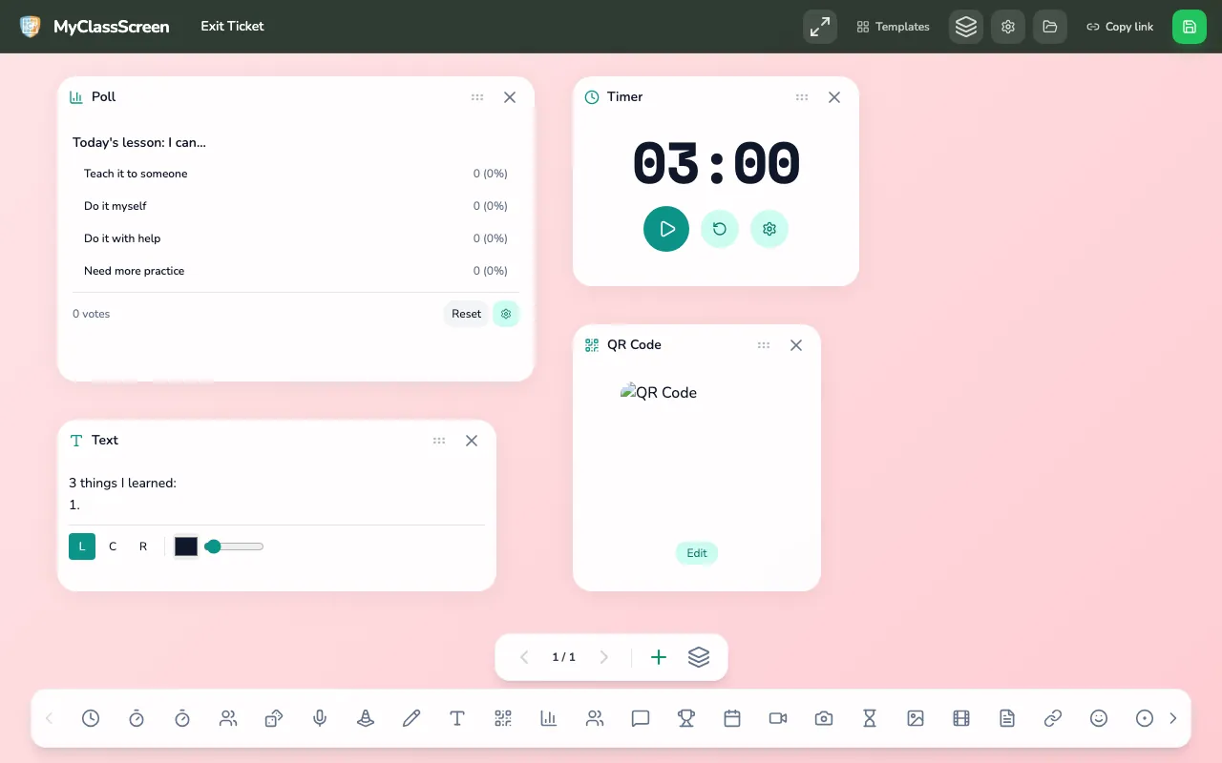Reset the poll votes

[467, 314]
